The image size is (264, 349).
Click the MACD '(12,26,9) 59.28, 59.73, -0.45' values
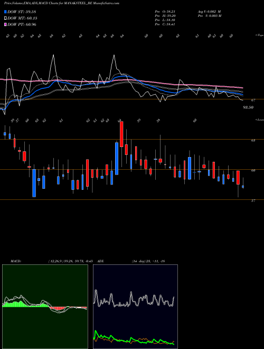coord(70,261)
